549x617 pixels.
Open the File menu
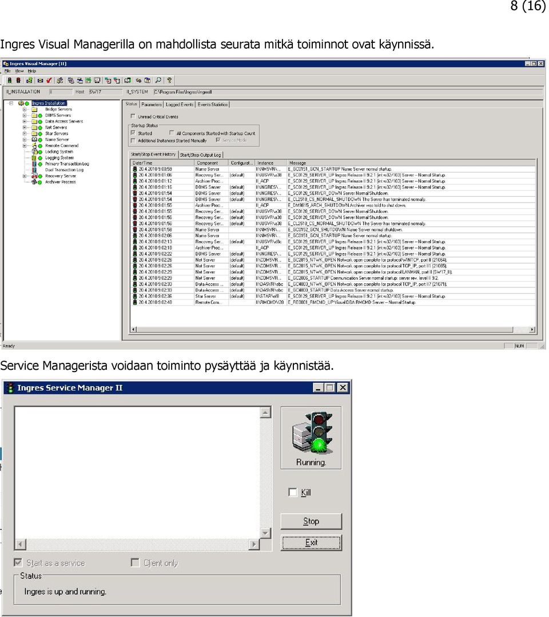tap(7, 71)
